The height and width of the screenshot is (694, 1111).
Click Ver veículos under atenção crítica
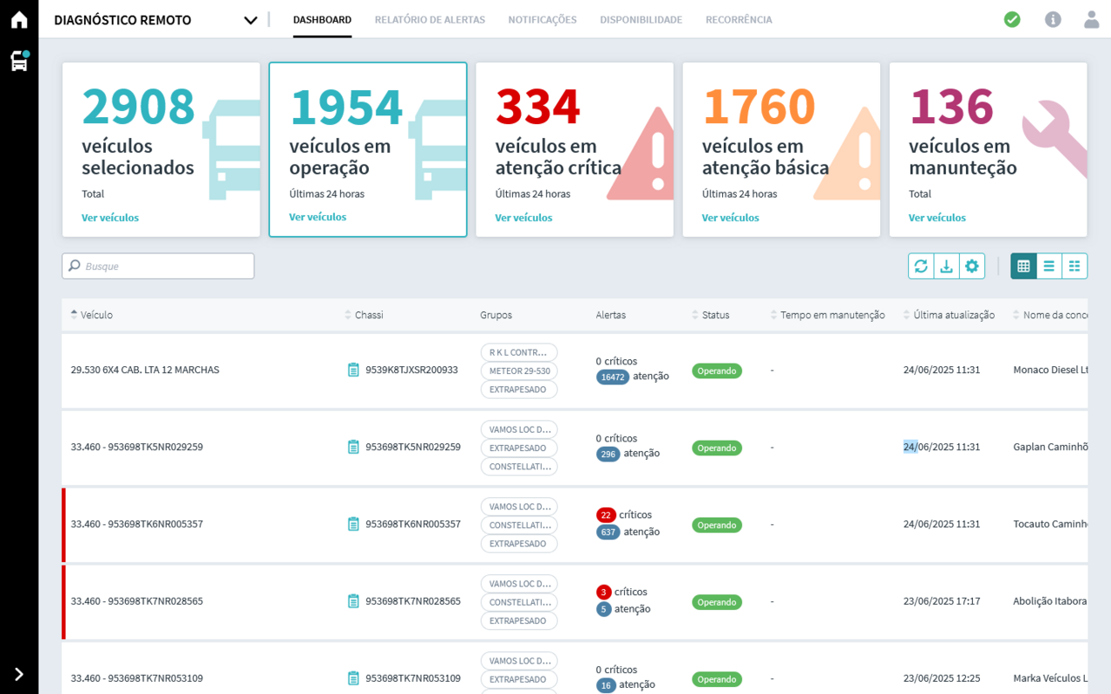pyautogui.click(x=523, y=218)
